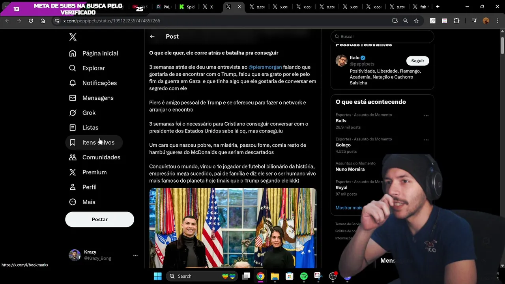Viewport: 505px width, 284px height.
Task: Open the Comunidades people icon
Action: click(x=73, y=157)
